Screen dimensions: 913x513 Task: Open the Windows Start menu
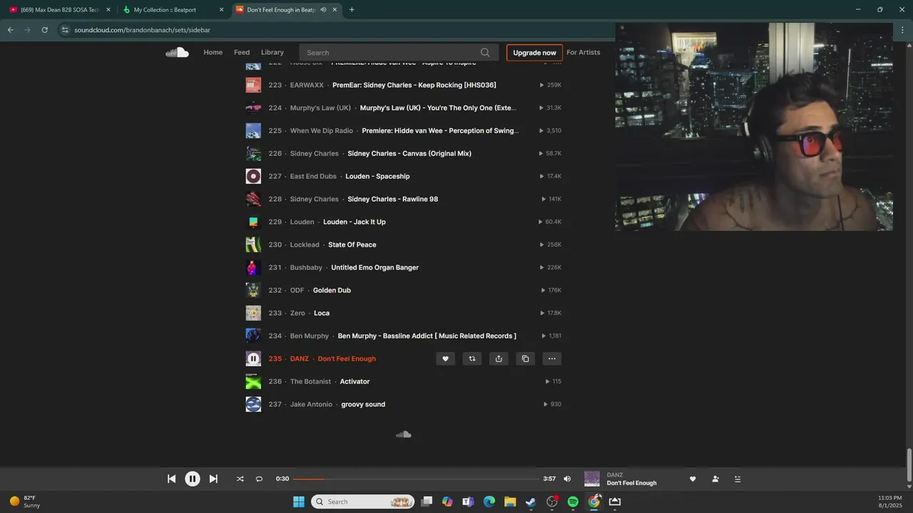tap(299, 502)
